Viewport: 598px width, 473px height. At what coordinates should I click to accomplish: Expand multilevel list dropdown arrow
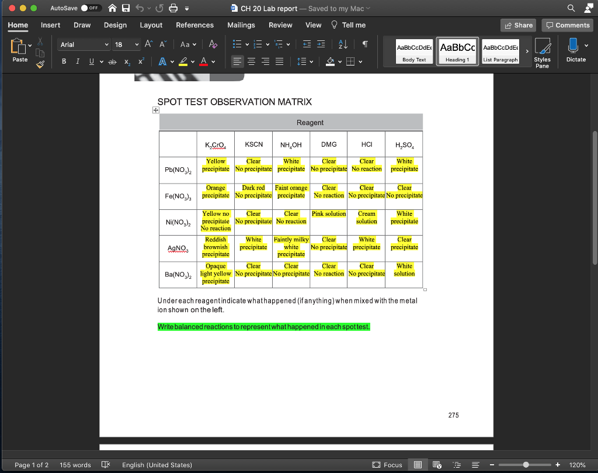[288, 44]
